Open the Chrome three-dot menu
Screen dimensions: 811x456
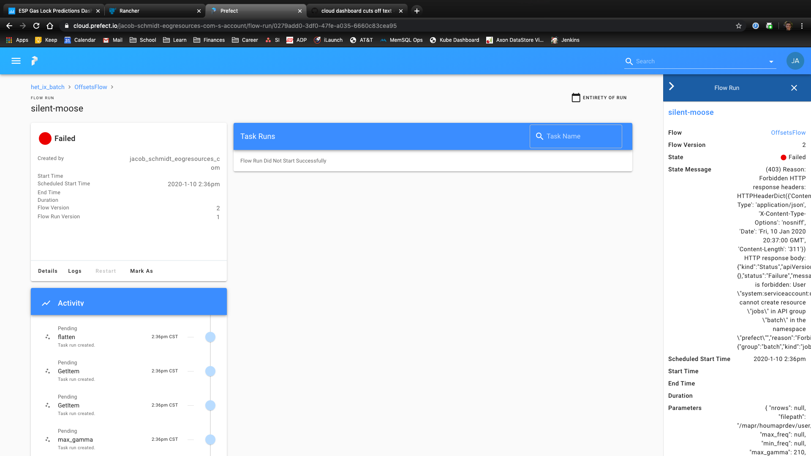click(802, 26)
